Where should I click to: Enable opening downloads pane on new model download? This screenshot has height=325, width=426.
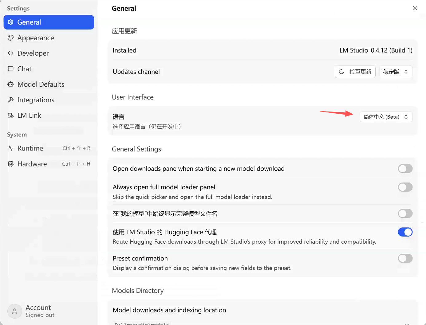pyautogui.click(x=405, y=169)
